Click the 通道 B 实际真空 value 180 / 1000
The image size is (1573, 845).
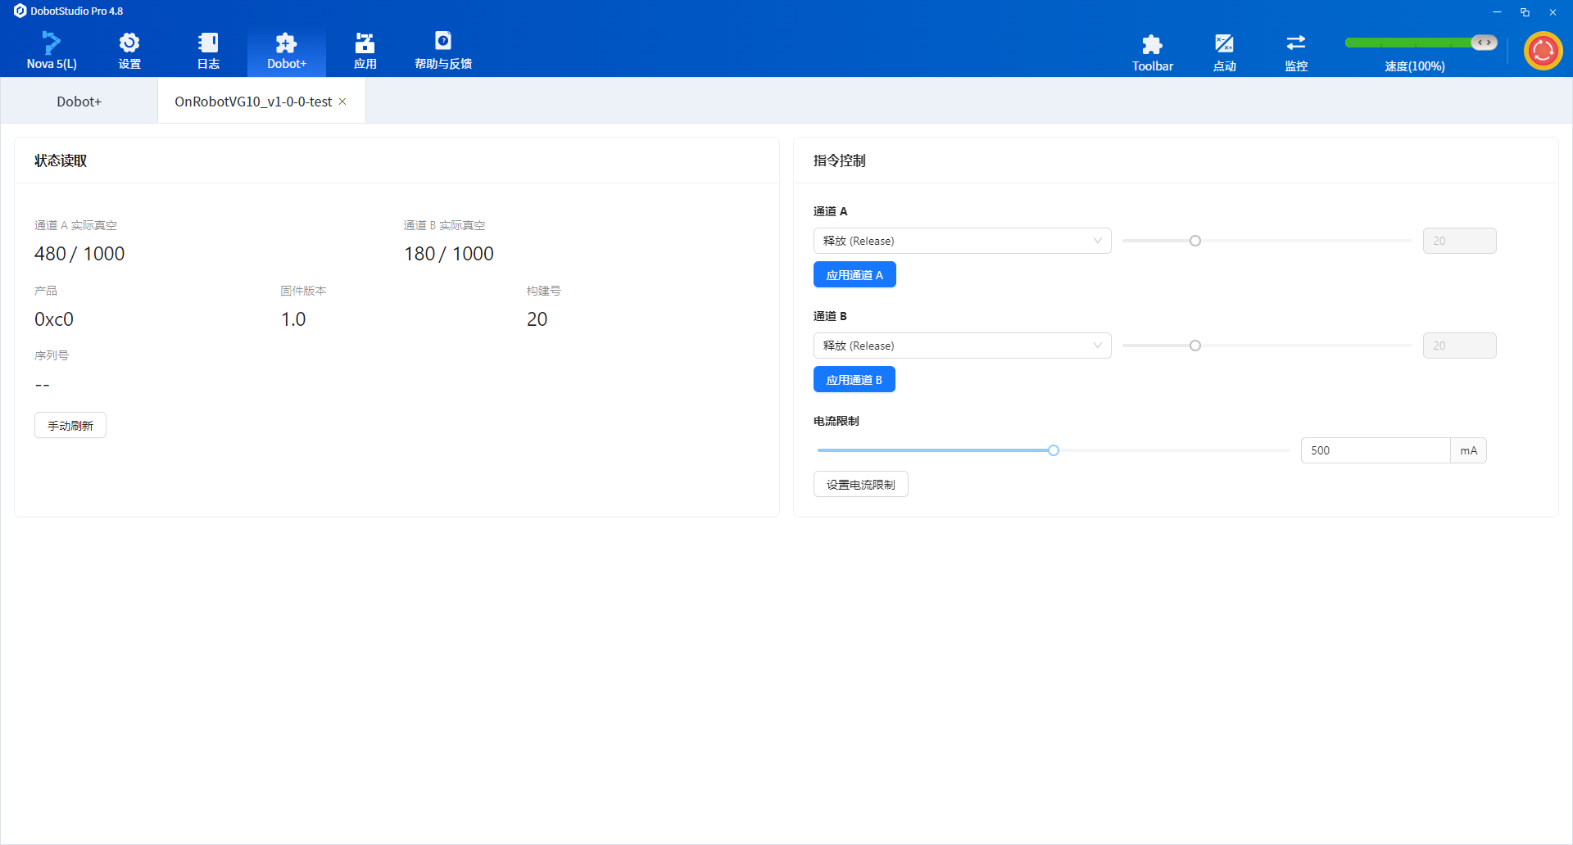click(449, 254)
